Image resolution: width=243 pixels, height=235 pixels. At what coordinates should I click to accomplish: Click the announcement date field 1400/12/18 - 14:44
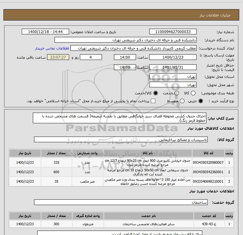(45, 32)
